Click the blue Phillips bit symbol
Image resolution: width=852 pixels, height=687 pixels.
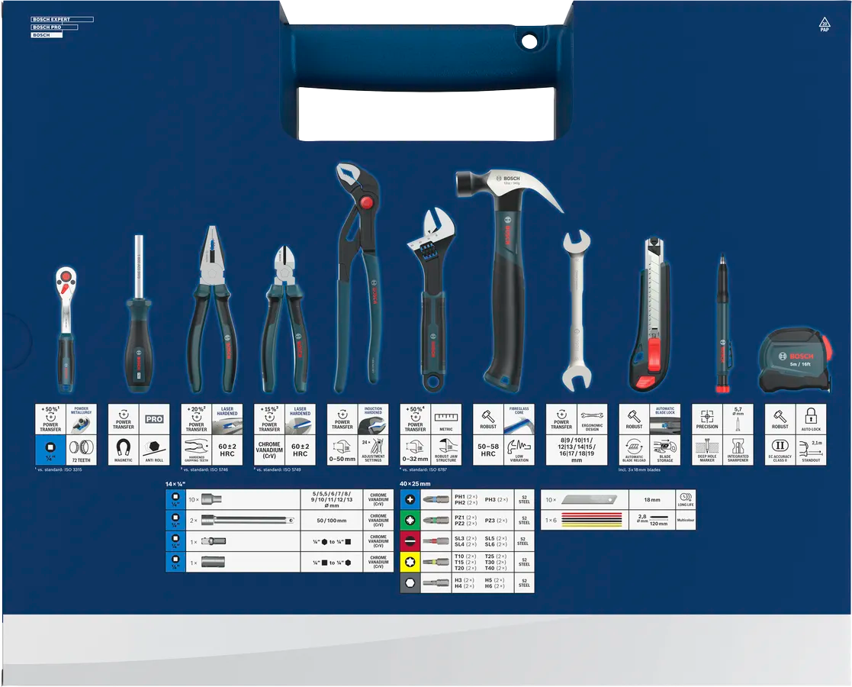[x=410, y=499]
